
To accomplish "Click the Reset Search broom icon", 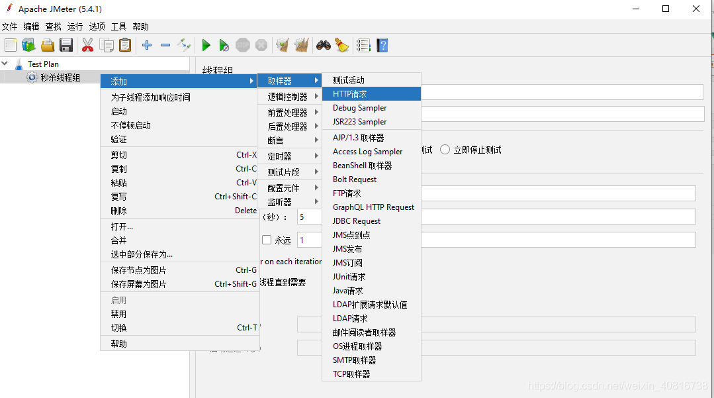I will tap(342, 45).
